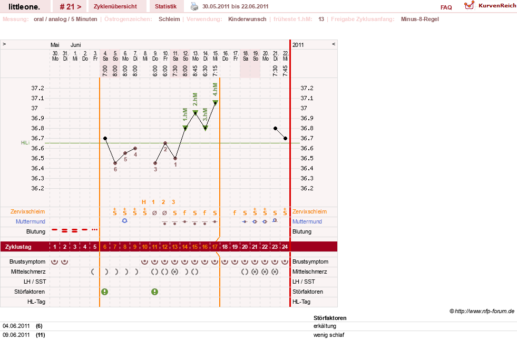This screenshot has height=349, width=517.
Task: Click the left Zervixschleim row label
Action: (28, 211)
